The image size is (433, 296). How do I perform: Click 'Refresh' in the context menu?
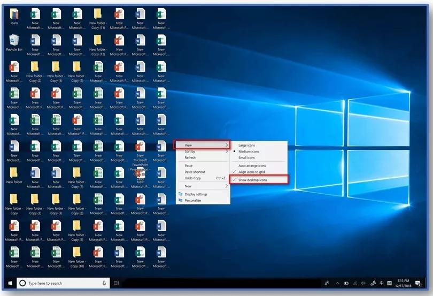(x=190, y=158)
